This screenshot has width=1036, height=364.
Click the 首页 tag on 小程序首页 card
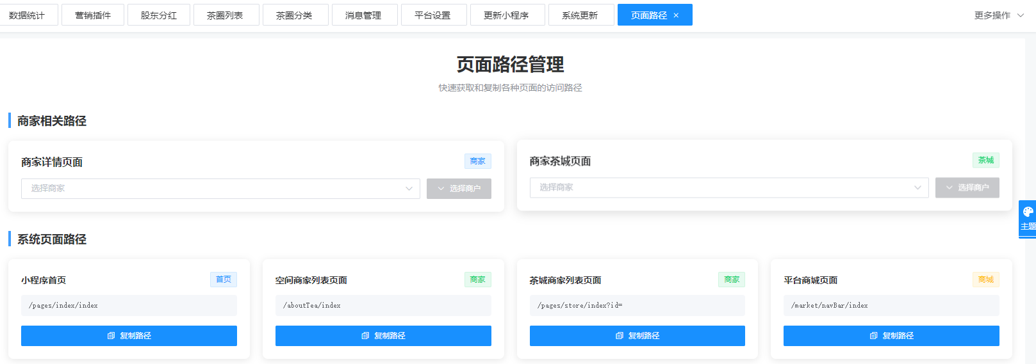223,280
